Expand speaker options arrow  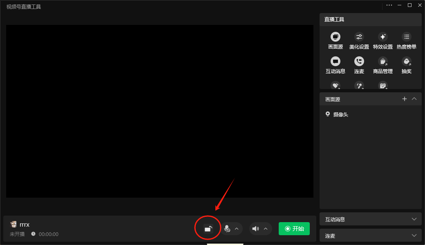pyautogui.click(x=266, y=229)
